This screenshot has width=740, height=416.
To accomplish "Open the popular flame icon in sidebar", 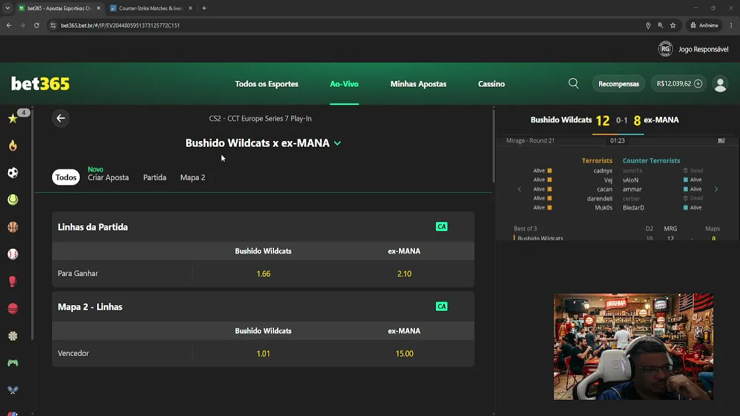I will [x=13, y=146].
